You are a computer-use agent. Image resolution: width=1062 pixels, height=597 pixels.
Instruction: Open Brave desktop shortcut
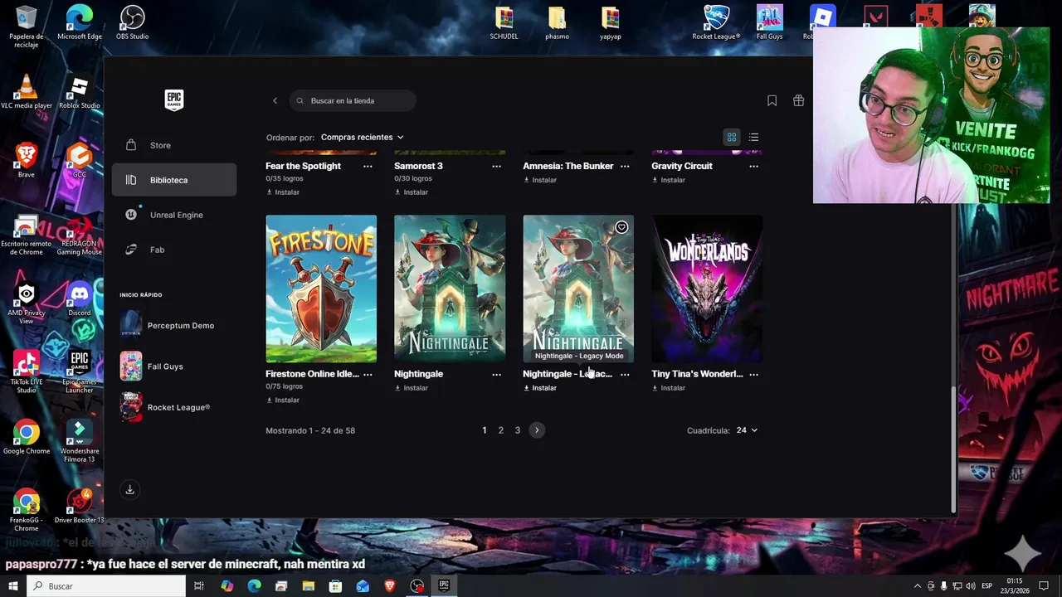[27, 160]
